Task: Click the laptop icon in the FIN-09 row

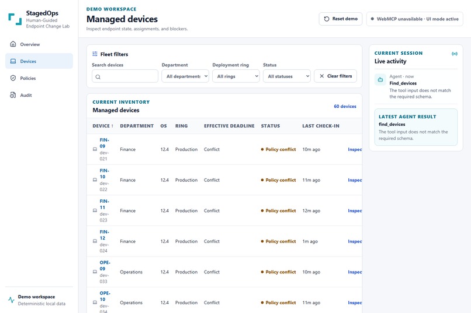Action: click(95, 149)
